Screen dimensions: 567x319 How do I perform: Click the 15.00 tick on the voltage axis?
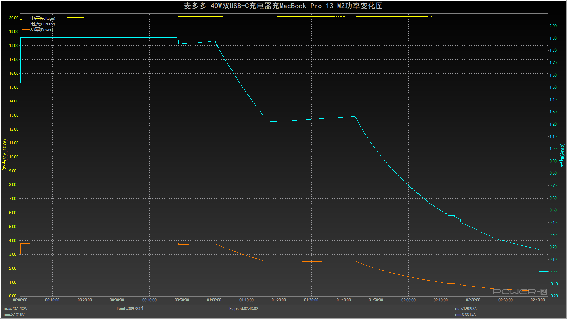tap(14, 87)
